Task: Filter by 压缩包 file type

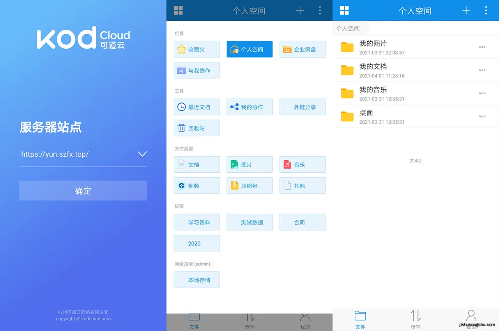Action: click(x=249, y=186)
